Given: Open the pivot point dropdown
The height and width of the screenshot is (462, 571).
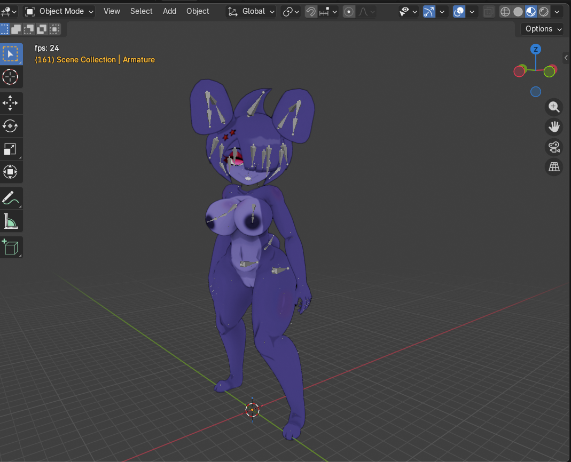Looking at the screenshot, I should point(291,12).
